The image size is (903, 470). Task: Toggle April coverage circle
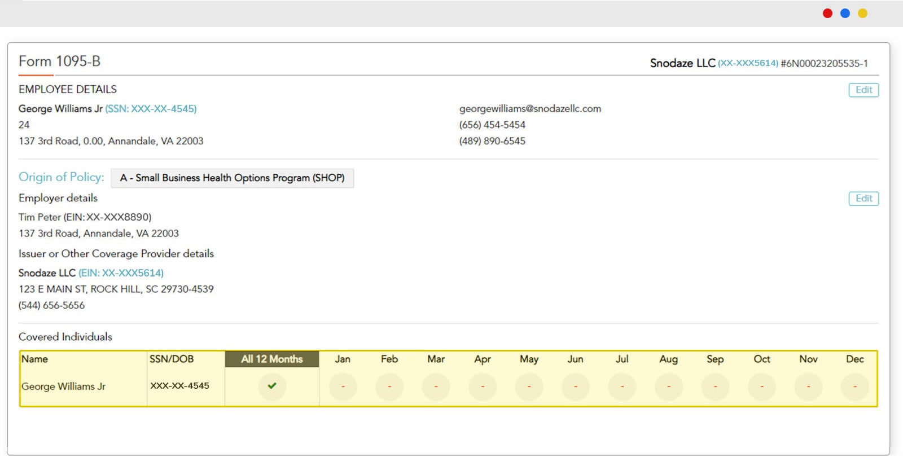pos(483,387)
